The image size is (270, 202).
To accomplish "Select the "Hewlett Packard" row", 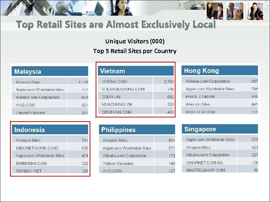I will pyautogui.click(x=50, y=111).
